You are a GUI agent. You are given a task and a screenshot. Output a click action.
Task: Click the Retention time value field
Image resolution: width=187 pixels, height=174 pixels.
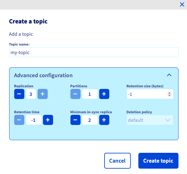(x=33, y=120)
